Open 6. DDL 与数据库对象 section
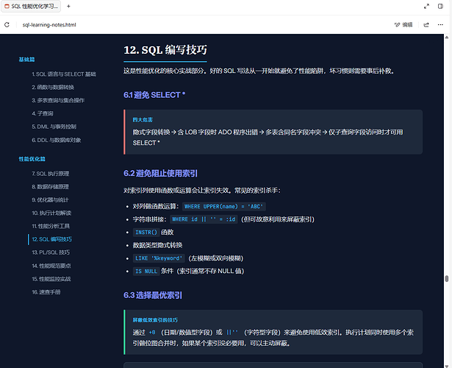This screenshot has height=368, width=452. [x=57, y=140]
